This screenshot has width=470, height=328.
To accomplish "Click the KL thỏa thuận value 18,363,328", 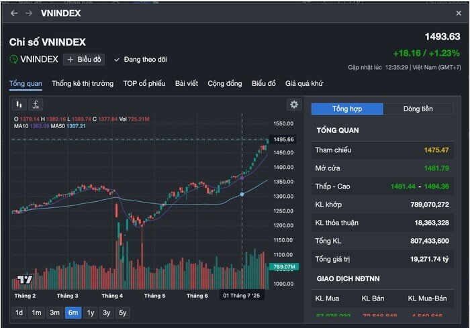I will [432, 223].
